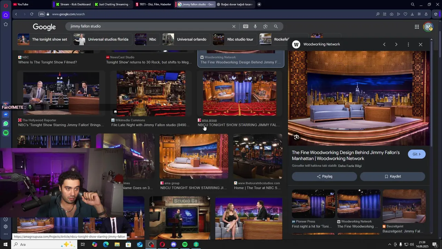Viewport: 442px width, 249px height.
Task: Switch to Stream - Kick Dashboard tab
Action: (x=73, y=4)
